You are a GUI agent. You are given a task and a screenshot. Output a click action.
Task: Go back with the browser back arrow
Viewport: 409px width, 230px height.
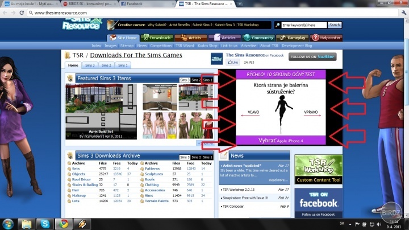(x=5, y=13)
